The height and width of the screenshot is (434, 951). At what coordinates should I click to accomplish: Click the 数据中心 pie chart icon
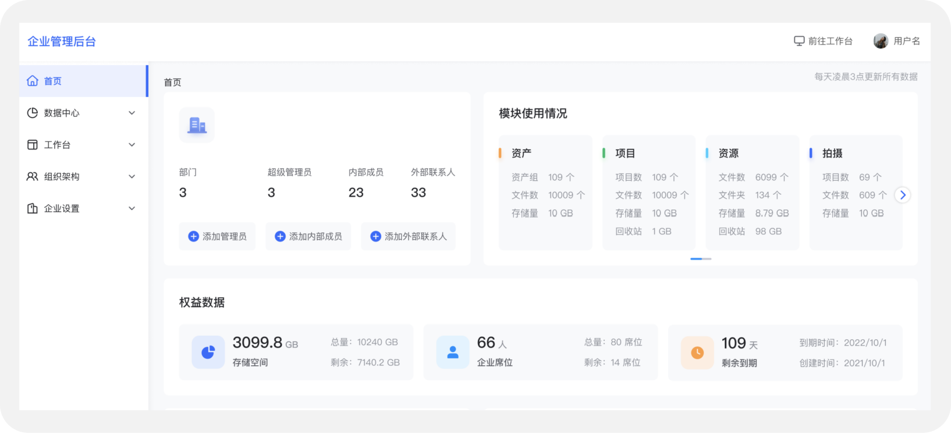(33, 113)
